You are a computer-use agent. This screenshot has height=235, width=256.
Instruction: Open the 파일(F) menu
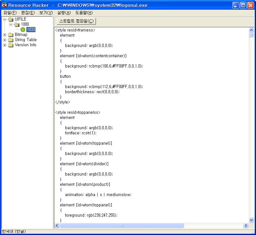pyautogui.click(x=10, y=13)
